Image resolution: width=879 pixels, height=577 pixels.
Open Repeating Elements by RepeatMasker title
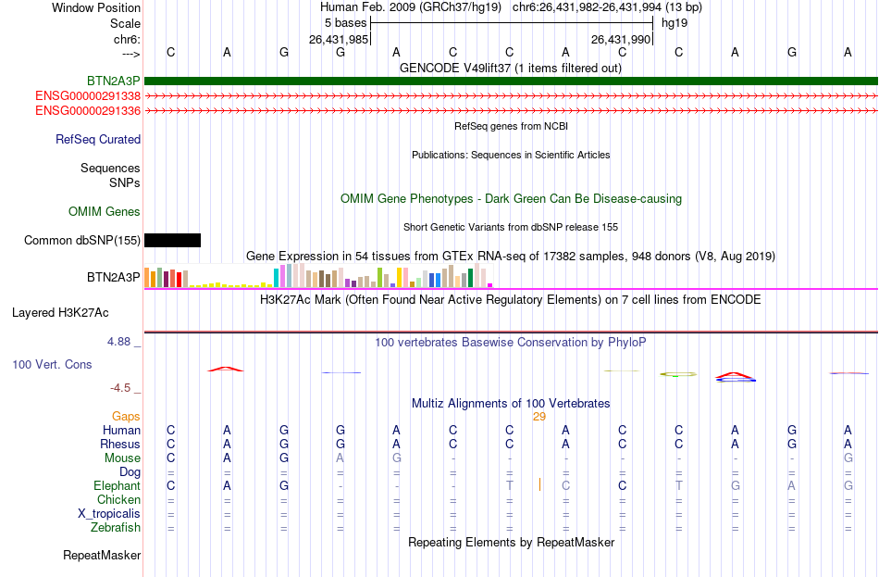[511, 543]
